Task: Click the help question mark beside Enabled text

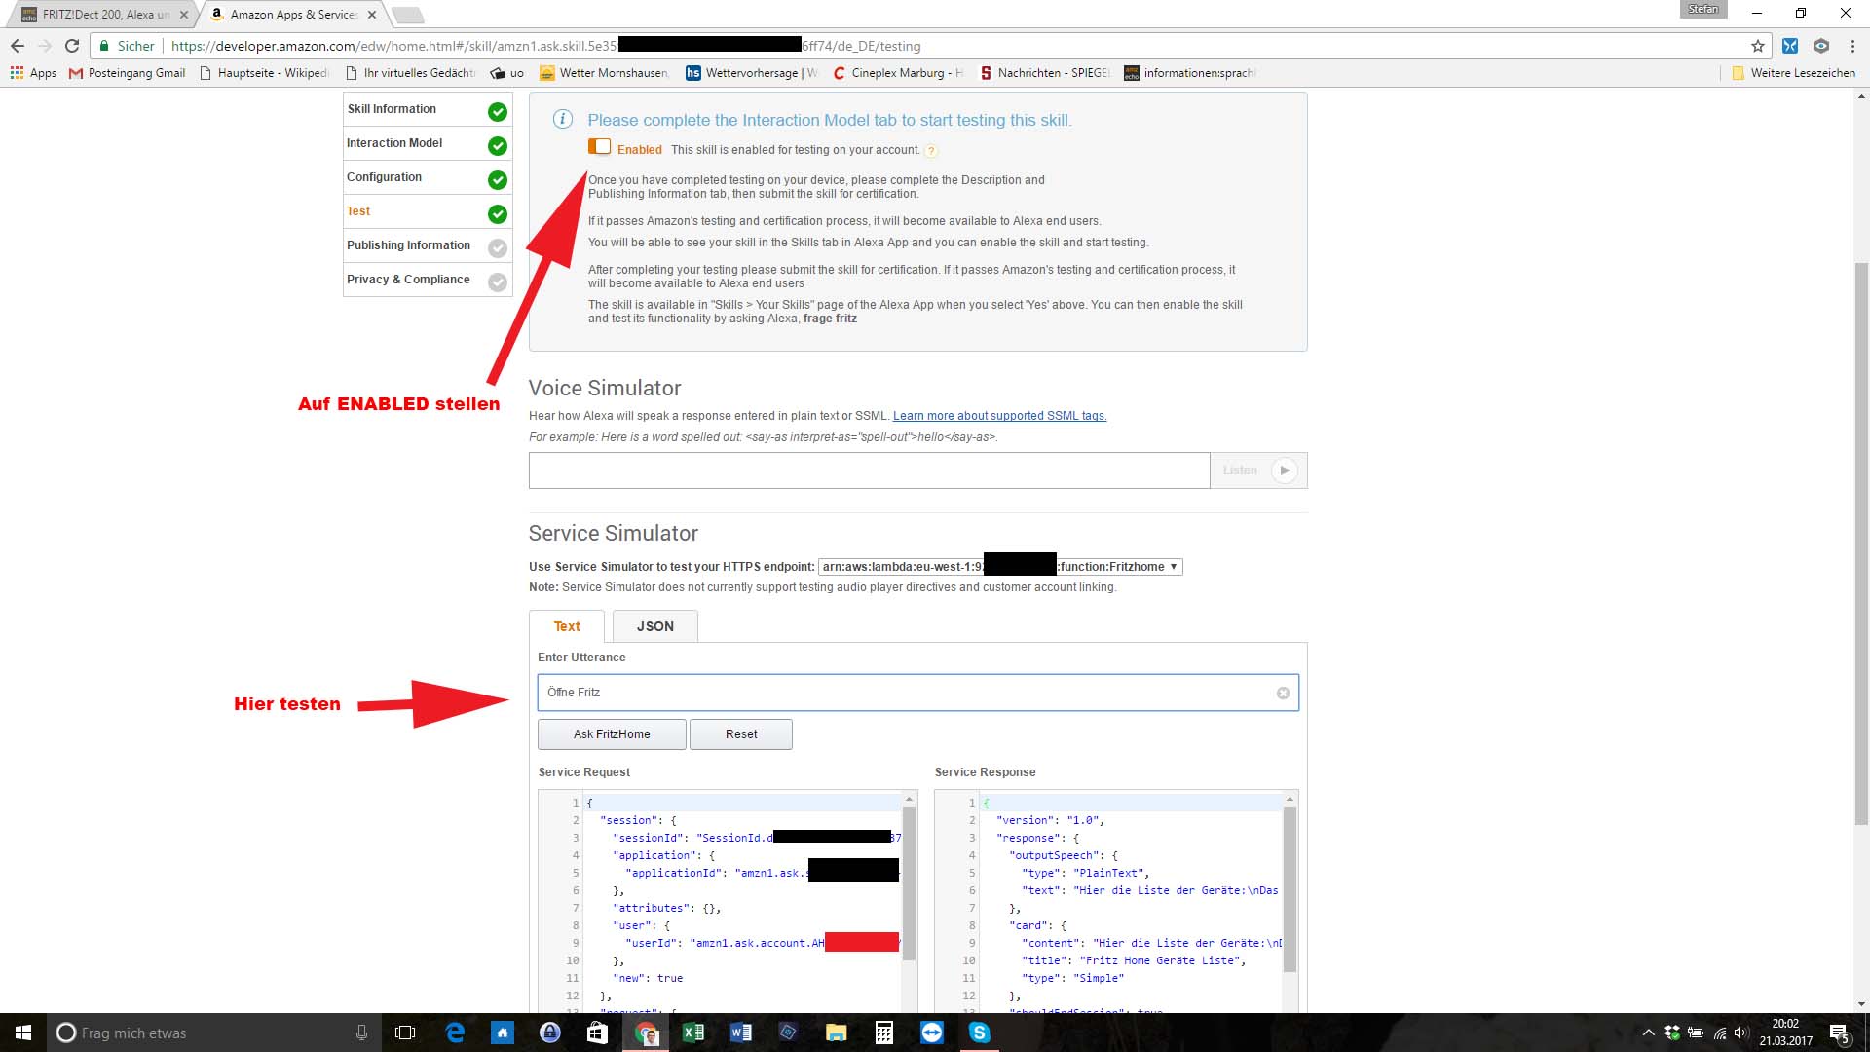Action: point(931,151)
